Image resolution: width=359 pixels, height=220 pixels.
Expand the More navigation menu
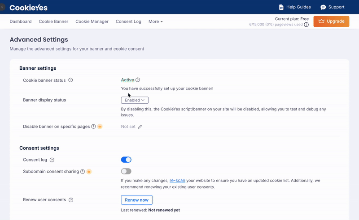click(155, 21)
